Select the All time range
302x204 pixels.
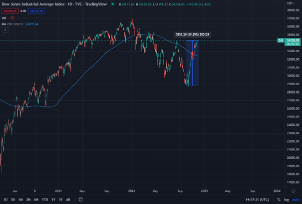tap(68, 200)
